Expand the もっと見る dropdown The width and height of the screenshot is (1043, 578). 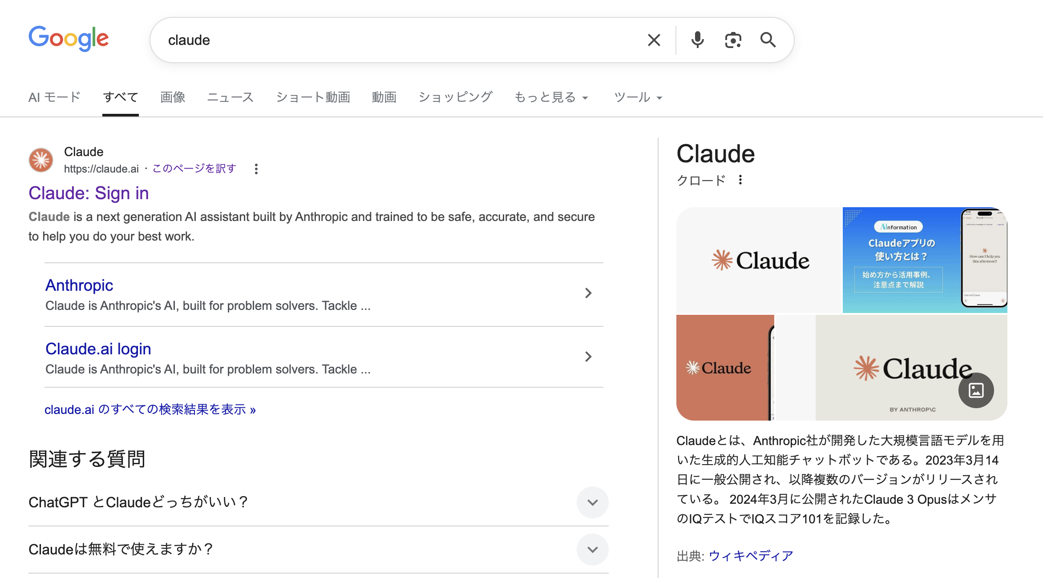tap(551, 97)
